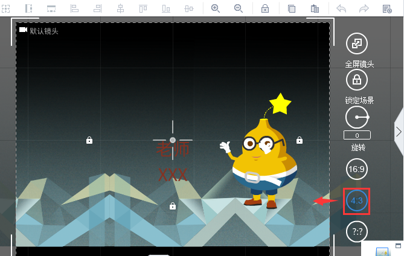Click the rotation angle input field

pos(357,135)
